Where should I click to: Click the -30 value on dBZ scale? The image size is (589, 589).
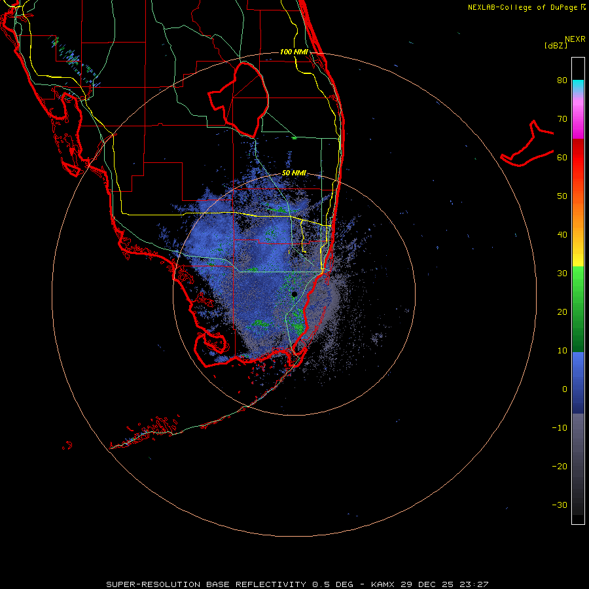[x=560, y=505]
